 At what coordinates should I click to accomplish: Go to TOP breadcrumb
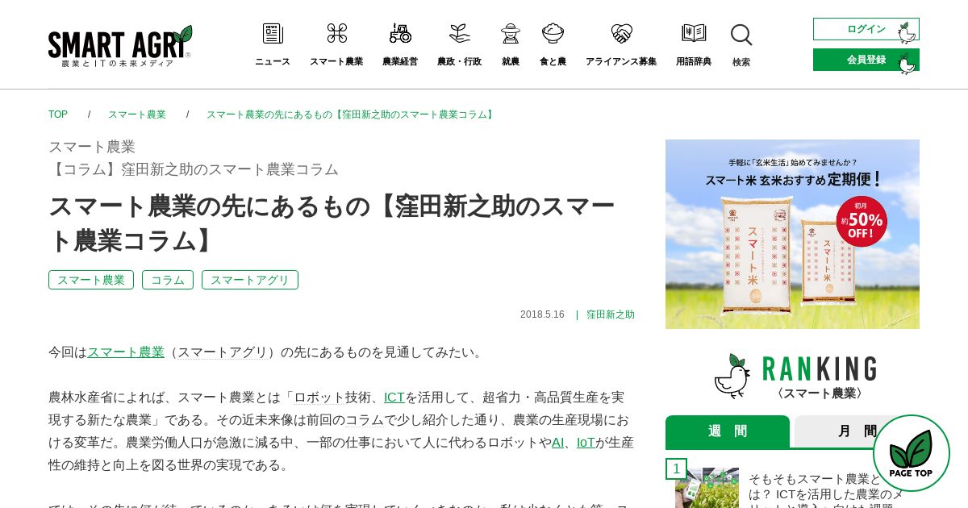[x=58, y=115]
